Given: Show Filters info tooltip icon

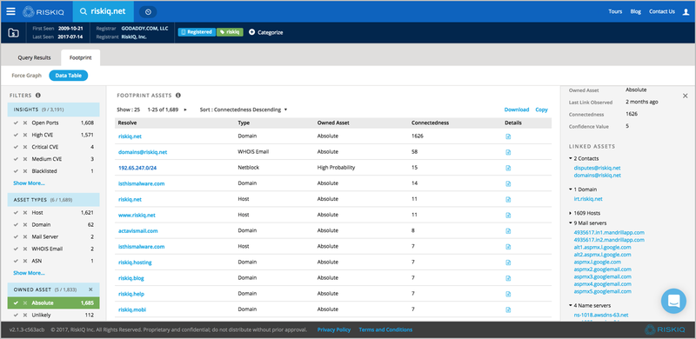Looking at the screenshot, I should [37, 95].
